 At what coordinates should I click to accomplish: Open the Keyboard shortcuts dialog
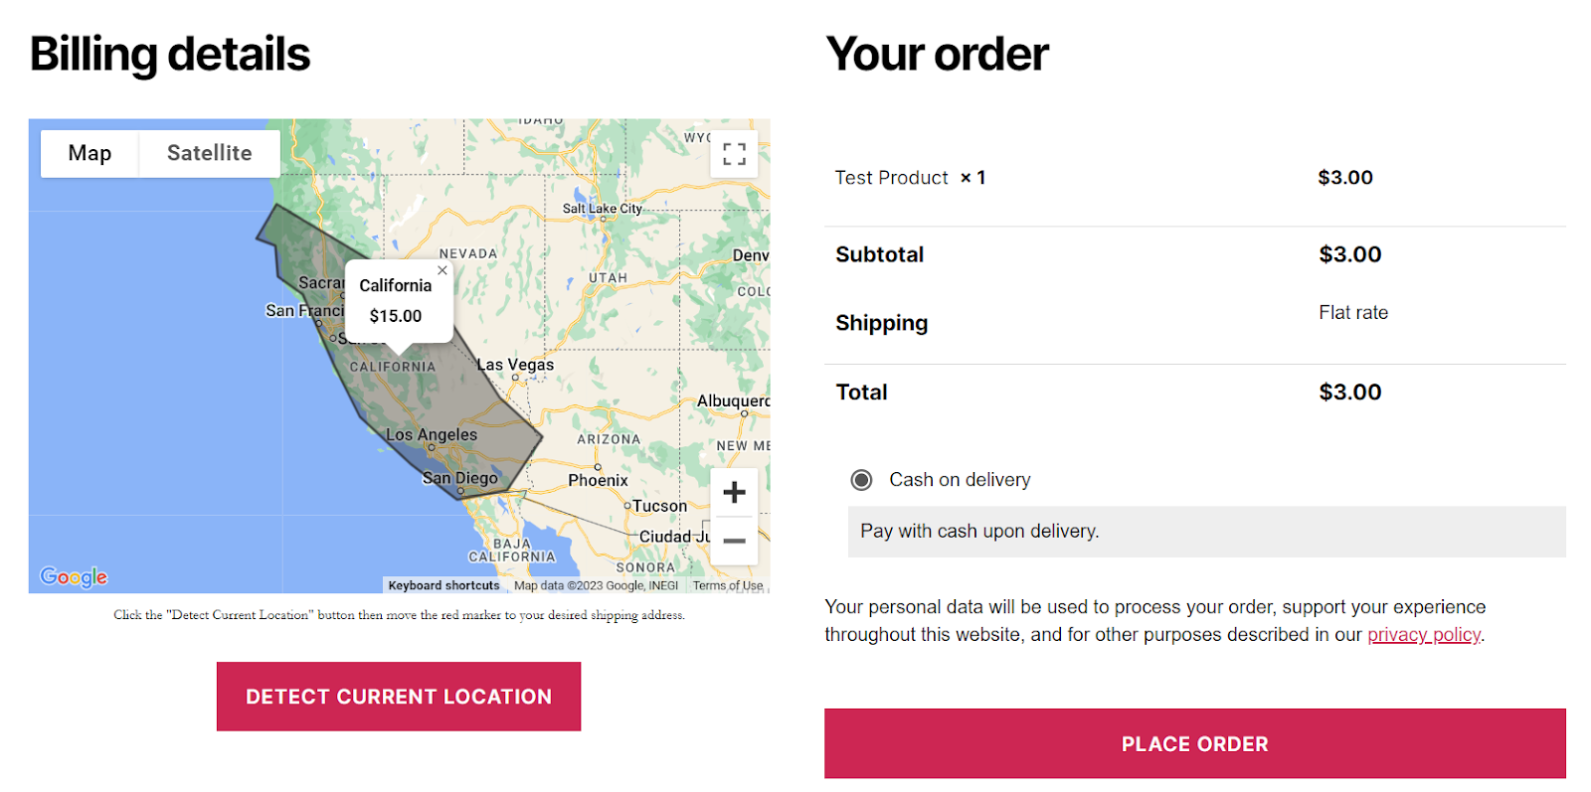[443, 585]
